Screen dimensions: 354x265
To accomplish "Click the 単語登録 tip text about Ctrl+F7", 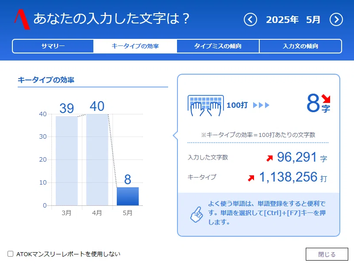I will [267, 213].
